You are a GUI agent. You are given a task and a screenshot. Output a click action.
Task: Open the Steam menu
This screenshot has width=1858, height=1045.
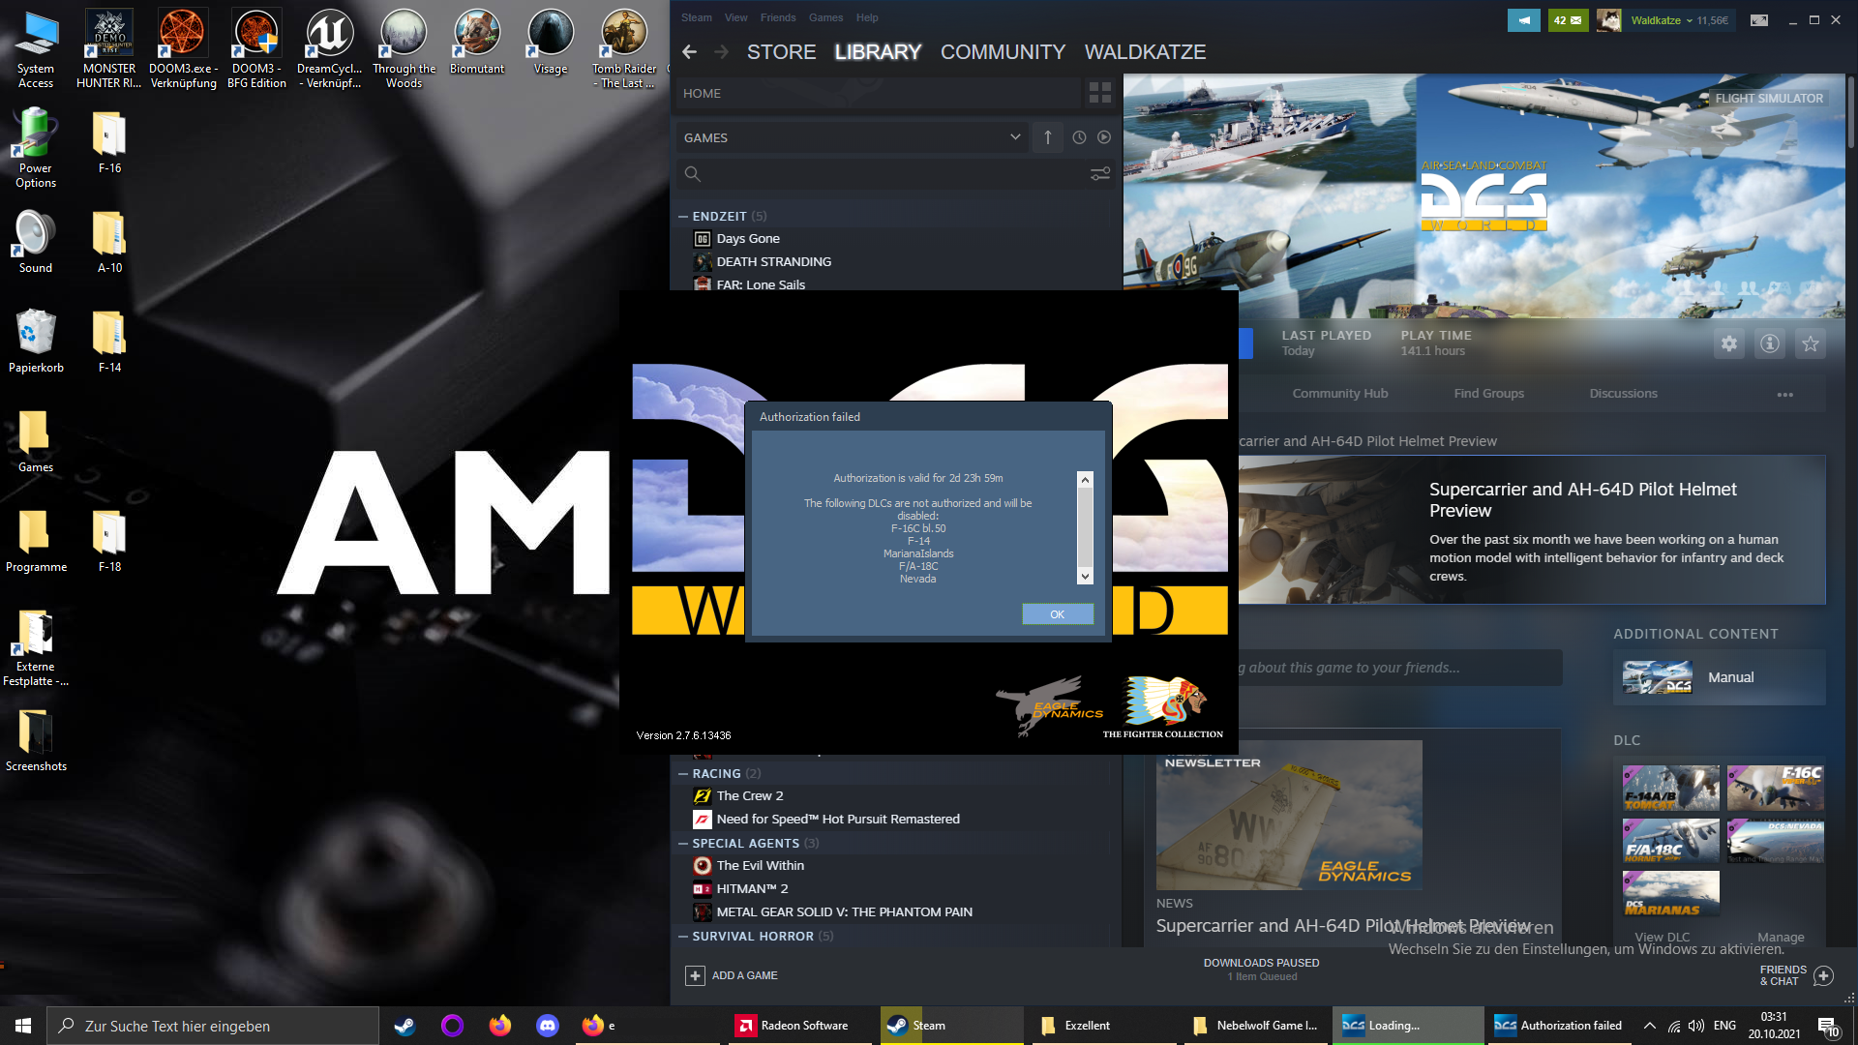696,17
